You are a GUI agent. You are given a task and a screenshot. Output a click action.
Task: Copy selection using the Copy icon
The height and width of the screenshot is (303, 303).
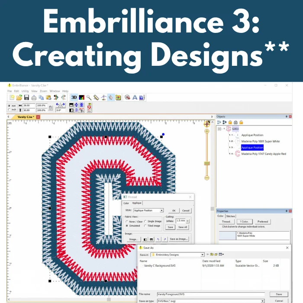pyautogui.click(x=41, y=97)
